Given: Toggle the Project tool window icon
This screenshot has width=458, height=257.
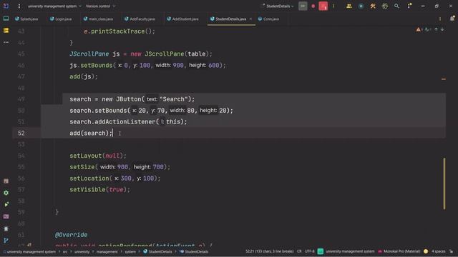Looking at the screenshot, I should pyautogui.click(x=6, y=19).
